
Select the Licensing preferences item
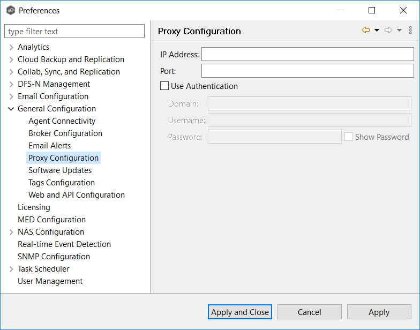(34, 207)
